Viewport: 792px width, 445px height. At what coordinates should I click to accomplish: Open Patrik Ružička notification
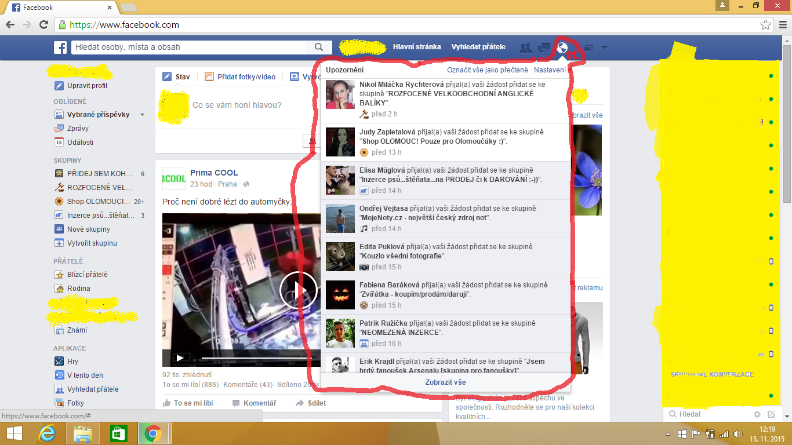pos(445,333)
